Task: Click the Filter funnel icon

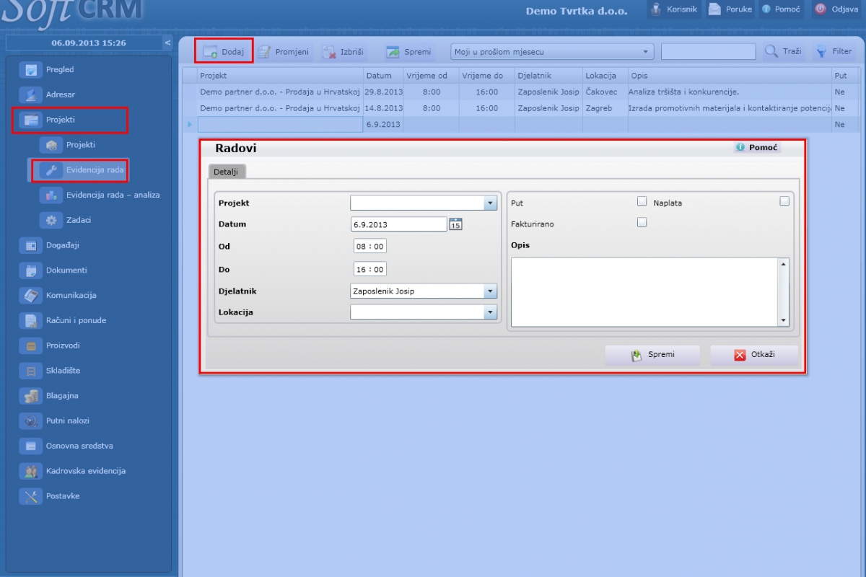Action: pyautogui.click(x=821, y=52)
